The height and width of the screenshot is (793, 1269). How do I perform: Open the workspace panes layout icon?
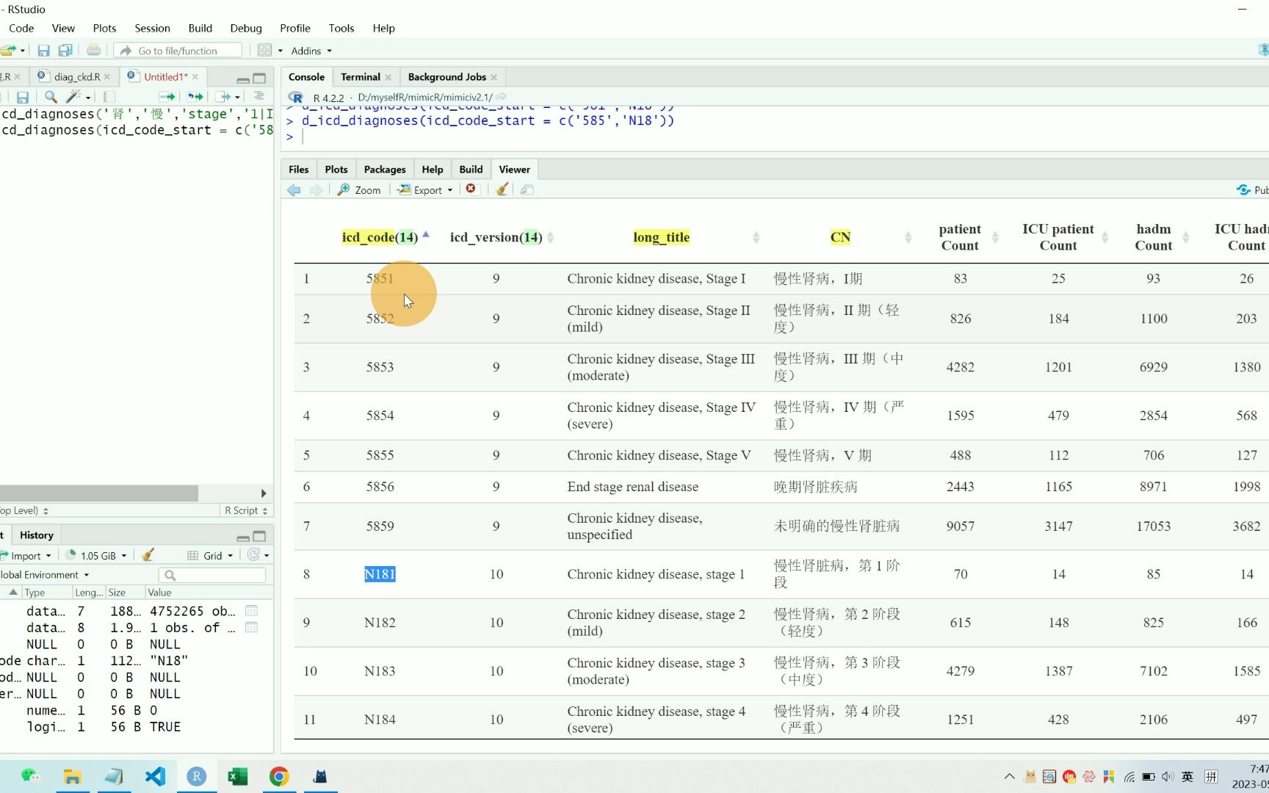(x=265, y=51)
